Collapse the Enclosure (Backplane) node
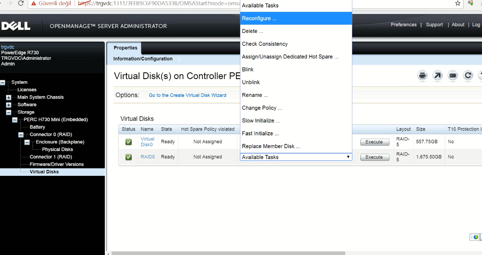The height and width of the screenshot is (255, 482). (27, 142)
